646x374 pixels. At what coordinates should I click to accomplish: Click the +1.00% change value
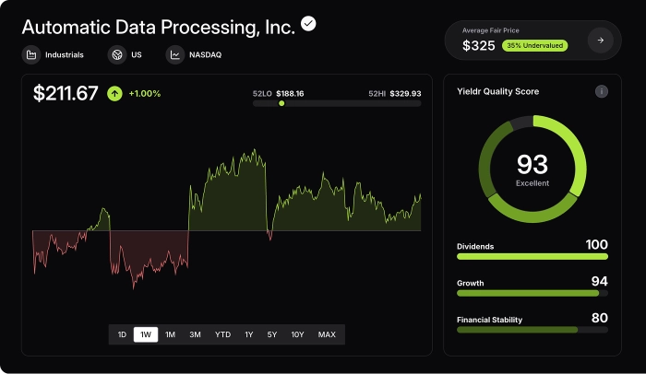[x=145, y=94]
